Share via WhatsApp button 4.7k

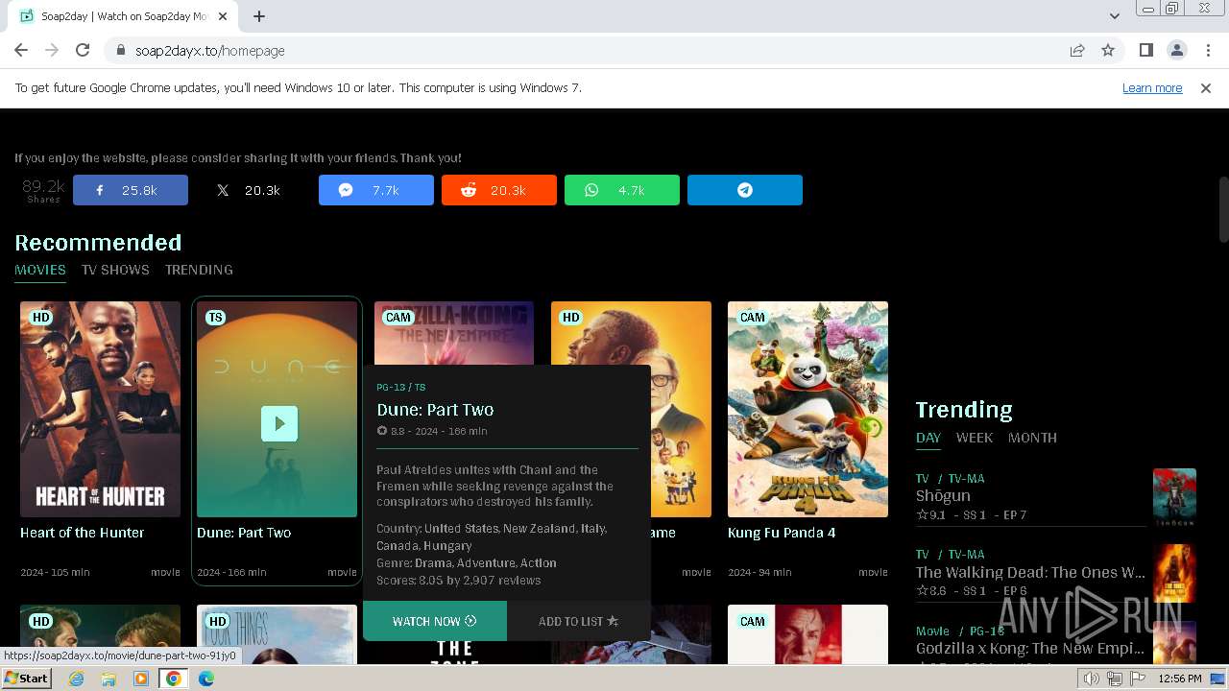click(x=622, y=190)
